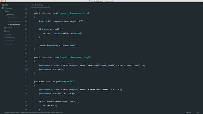203x114 pixels.
Task: Place cursor on the store function name
Action: click(55, 57)
